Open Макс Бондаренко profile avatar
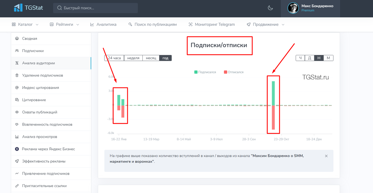Image resolution: width=373 pixels, height=193 pixels. pos(293,8)
